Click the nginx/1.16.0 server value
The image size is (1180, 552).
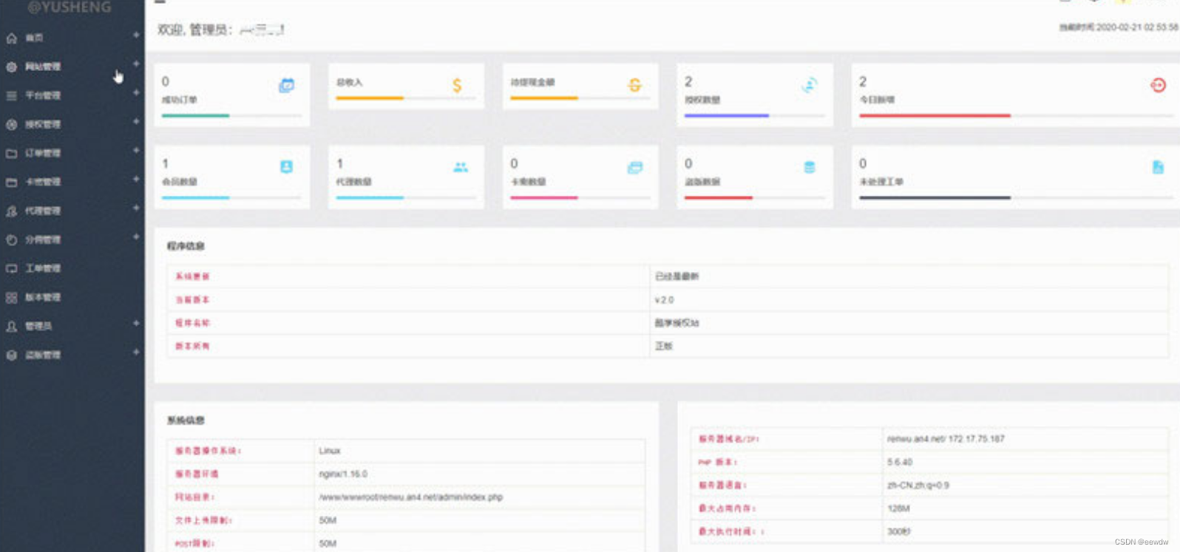tap(343, 474)
